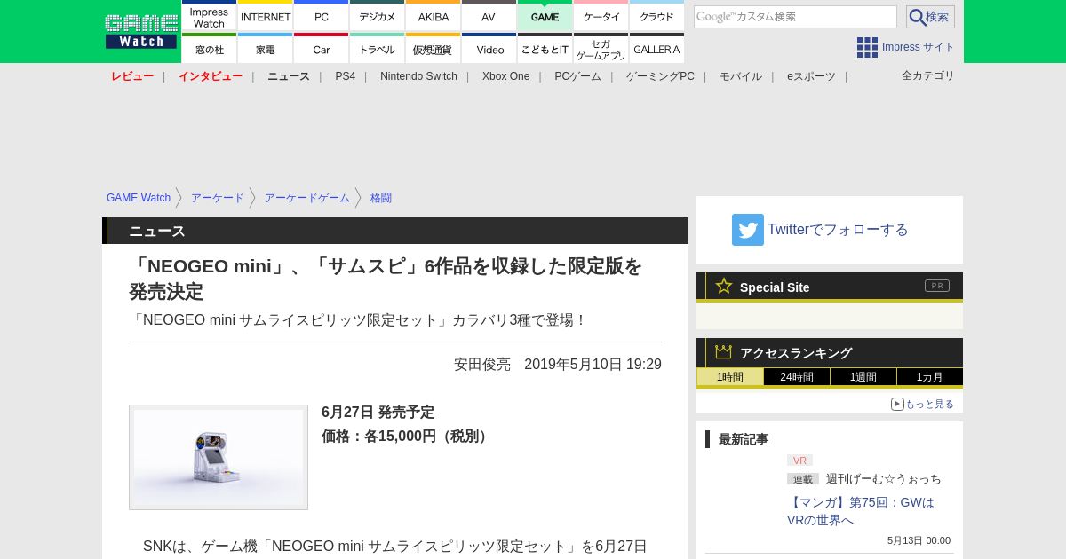The width and height of the screenshot is (1066, 559).
Task: Open the 【マンガ】第75回 article link
Action: coord(861,511)
